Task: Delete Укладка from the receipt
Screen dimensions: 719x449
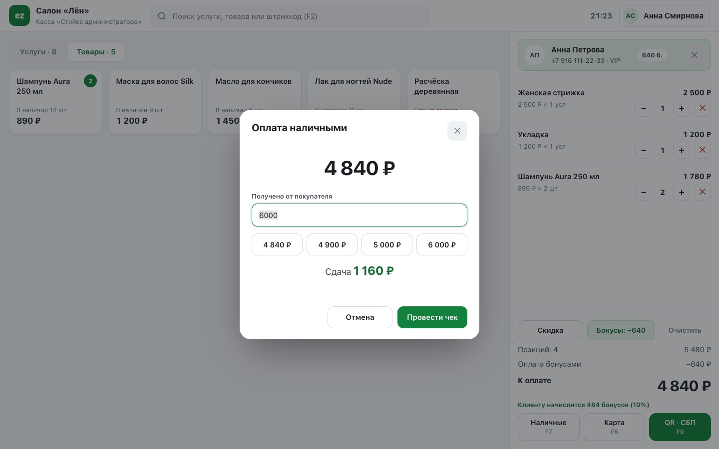Action: tap(703, 150)
